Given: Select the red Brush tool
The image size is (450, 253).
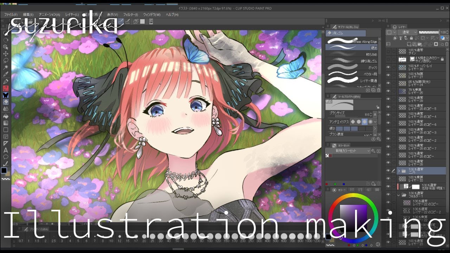Looking at the screenshot, I should [x=6, y=88].
